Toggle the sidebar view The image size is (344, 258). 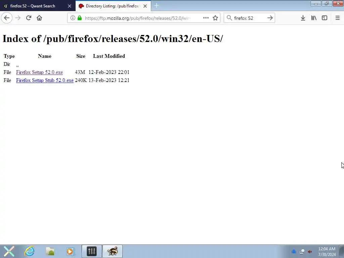tap(325, 18)
